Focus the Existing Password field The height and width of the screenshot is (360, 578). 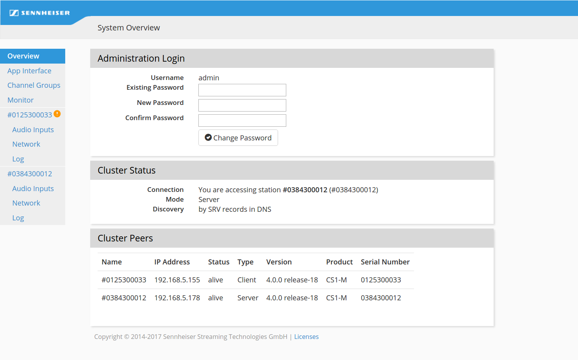(242, 90)
